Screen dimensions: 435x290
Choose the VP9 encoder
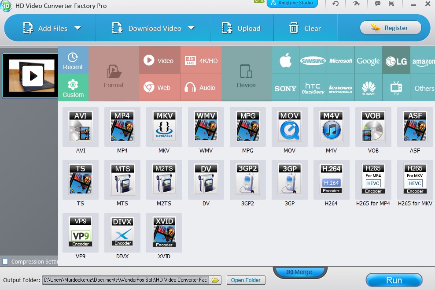[x=81, y=233]
